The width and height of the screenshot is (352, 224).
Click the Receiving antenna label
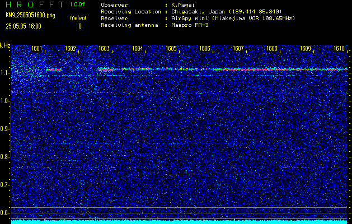point(129,25)
